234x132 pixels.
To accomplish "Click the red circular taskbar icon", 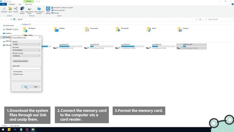I will [27, 129].
